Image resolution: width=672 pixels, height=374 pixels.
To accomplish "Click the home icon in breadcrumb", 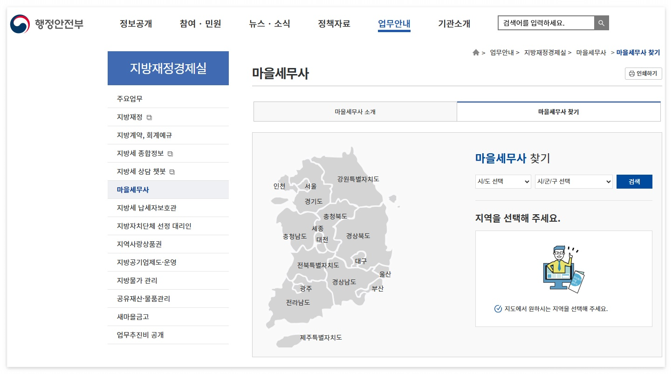I will 476,53.
